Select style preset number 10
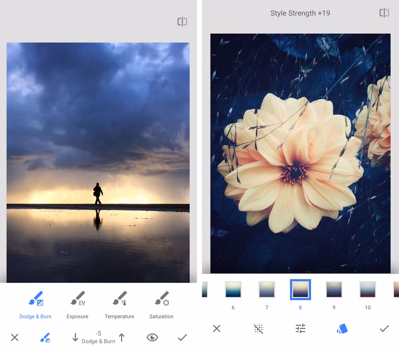399x350 pixels. pos(367,290)
